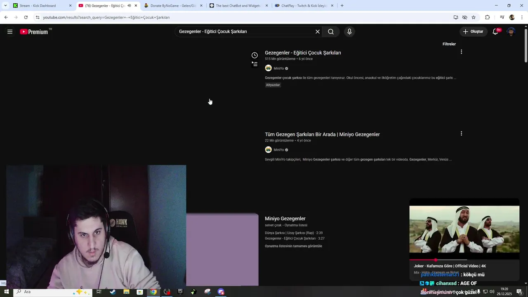Viewport: 528px width, 297px height.
Task: Open Chrome media control icon
Action: coord(502,17)
